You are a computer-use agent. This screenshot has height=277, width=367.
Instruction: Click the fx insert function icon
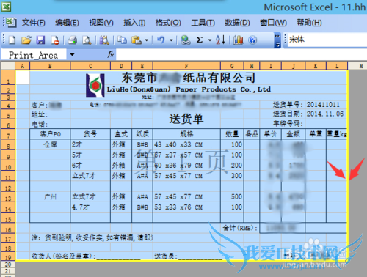110,54
